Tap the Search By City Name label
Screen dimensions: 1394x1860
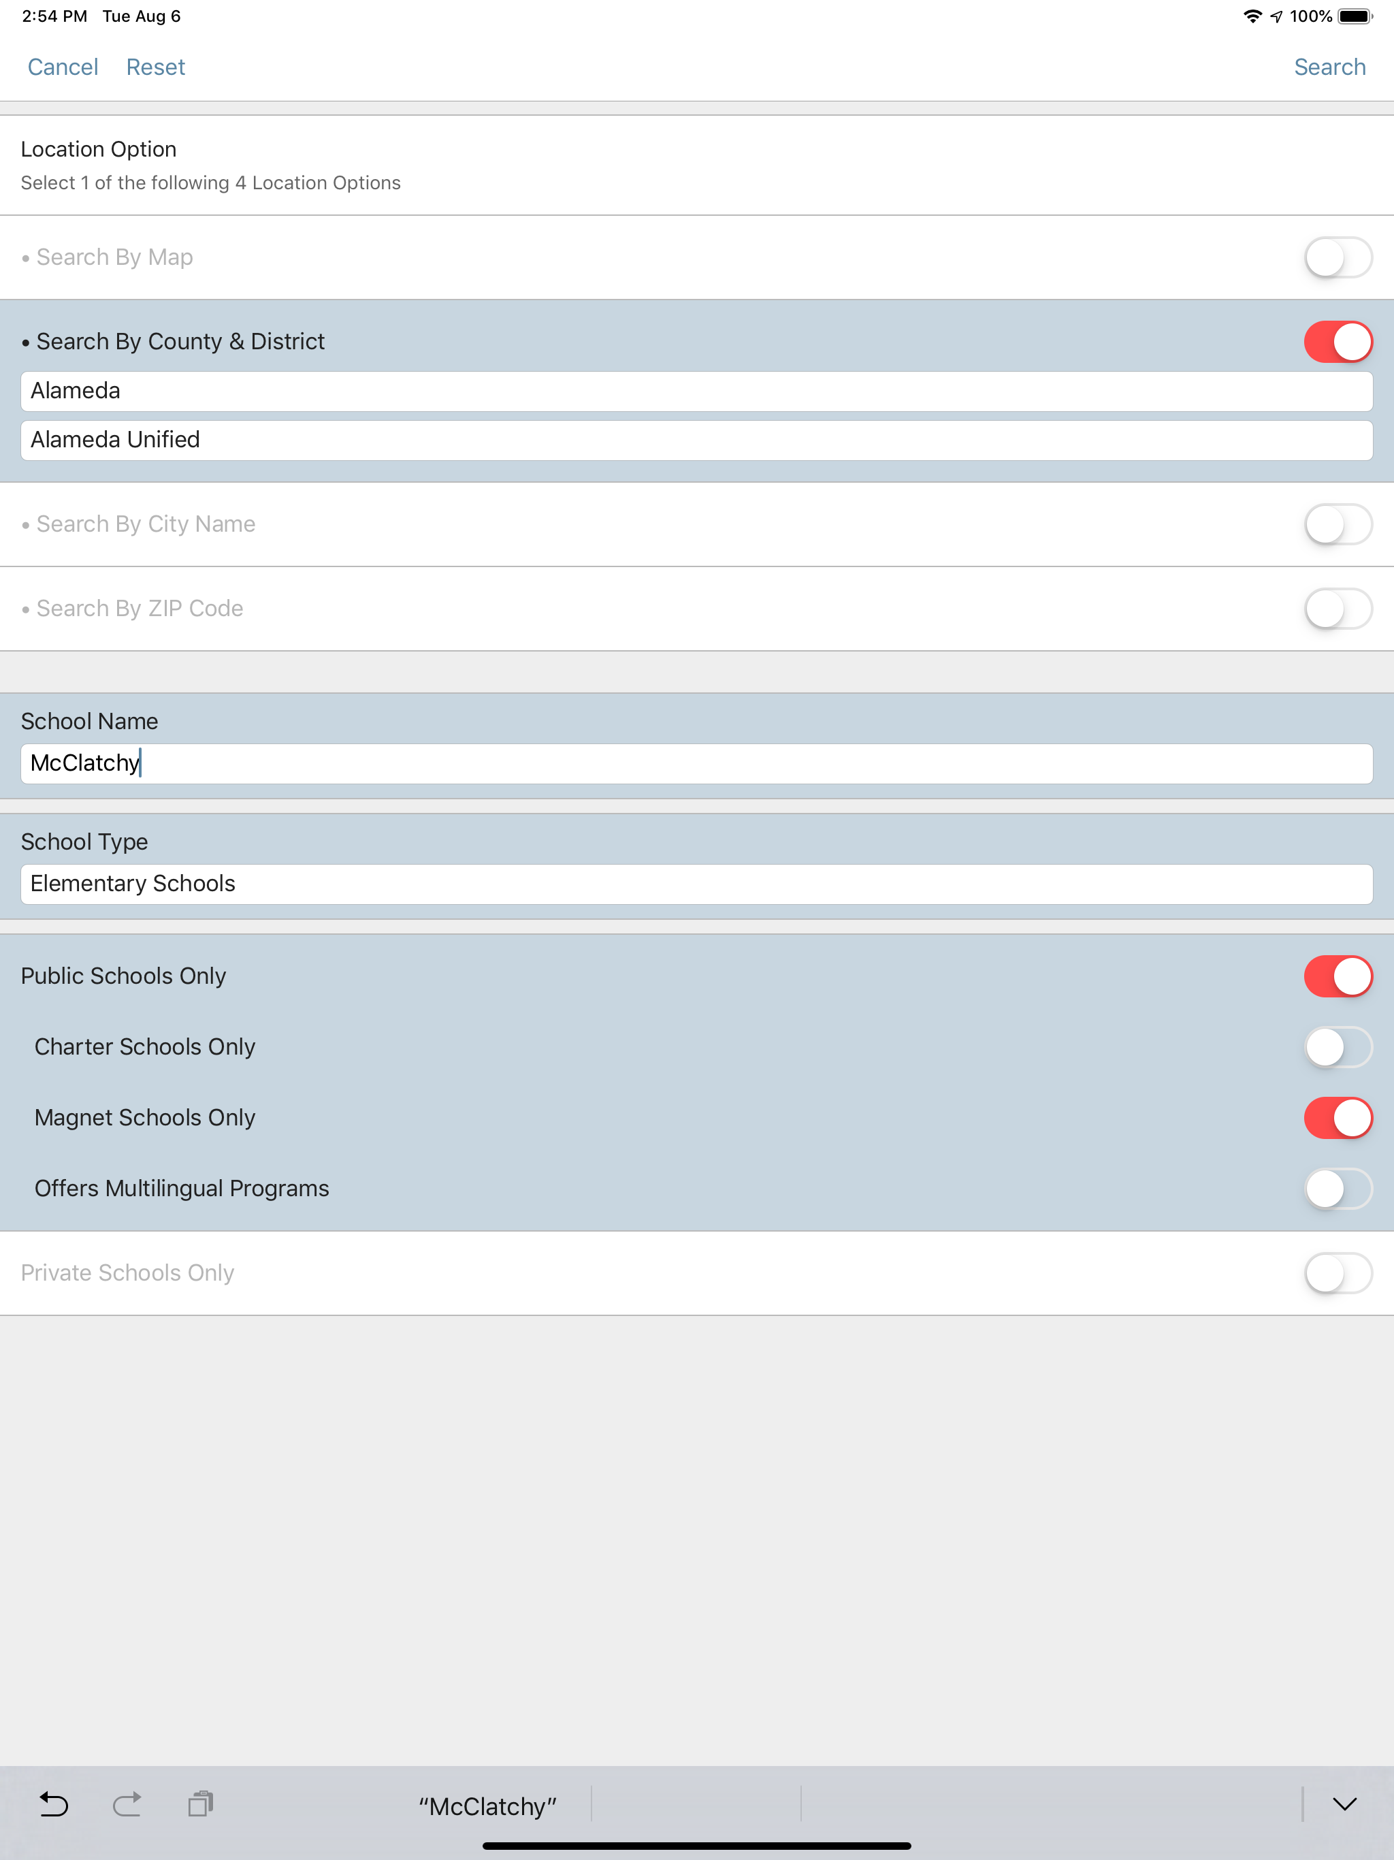(146, 524)
